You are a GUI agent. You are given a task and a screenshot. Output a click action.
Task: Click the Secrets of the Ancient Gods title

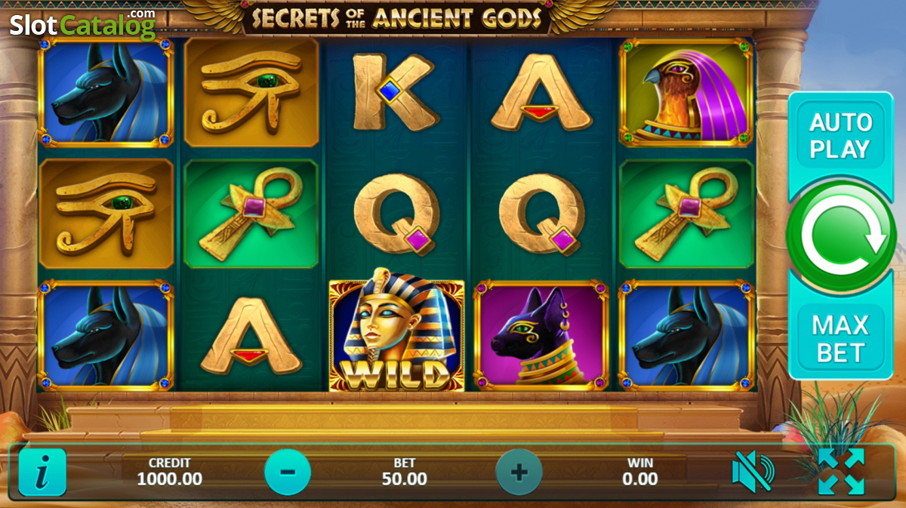point(396,17)
